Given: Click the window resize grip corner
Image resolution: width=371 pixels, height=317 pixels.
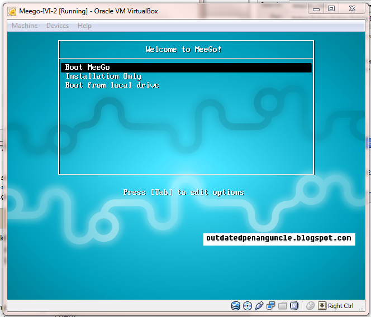Looking at the screenshot, I should [362, 308].
